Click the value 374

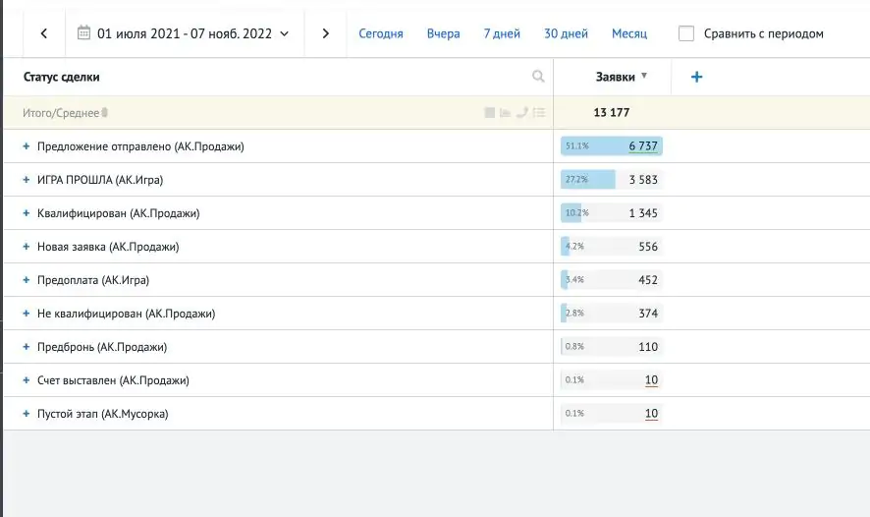point(648,314)
